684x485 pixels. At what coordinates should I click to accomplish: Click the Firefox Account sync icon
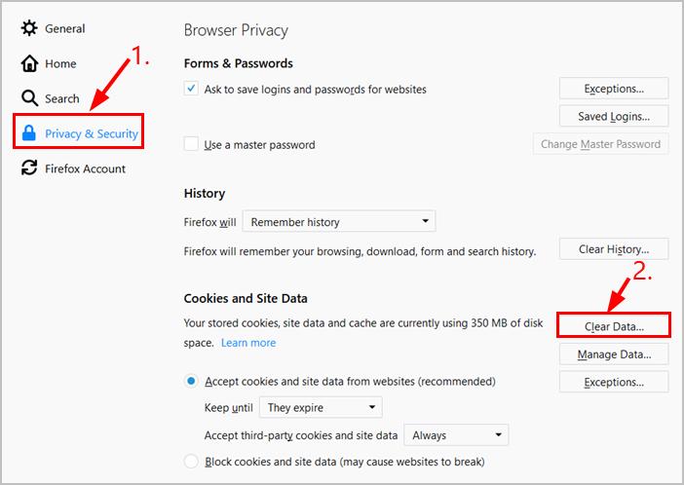click(29, 168)
